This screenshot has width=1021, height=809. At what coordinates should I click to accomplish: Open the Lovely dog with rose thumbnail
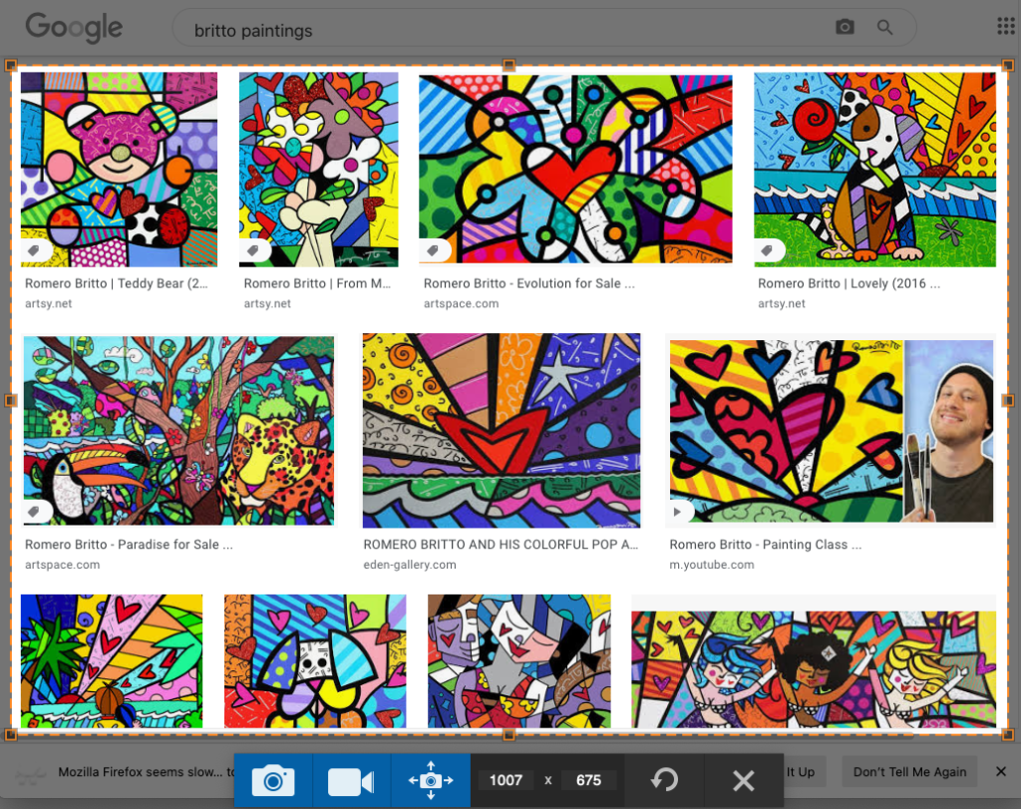pos(875,170)
